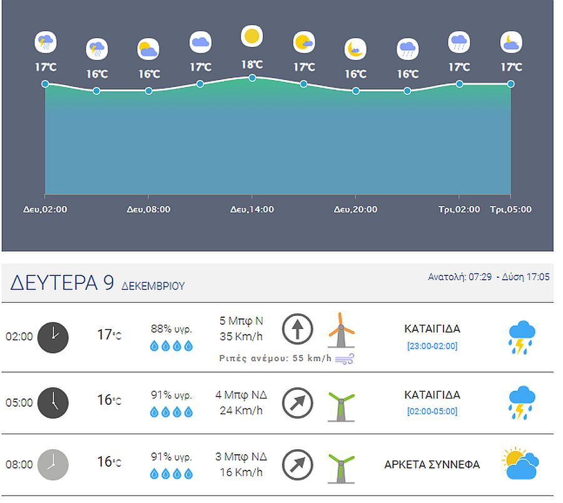Screen dimensions: 563x503
Task: Click the orange windmill icon at 02:00
Action: 341,330
